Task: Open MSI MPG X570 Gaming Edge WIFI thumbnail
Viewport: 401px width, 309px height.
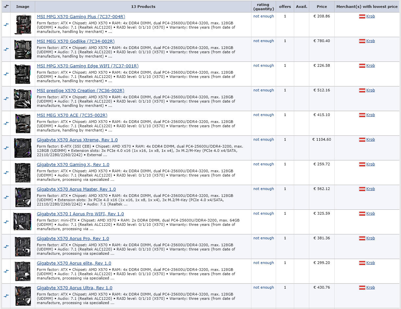Action: [23, 74]
